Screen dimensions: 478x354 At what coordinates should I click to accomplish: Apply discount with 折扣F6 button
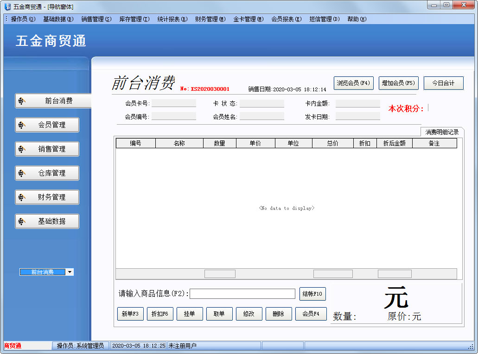click(160, 314)
